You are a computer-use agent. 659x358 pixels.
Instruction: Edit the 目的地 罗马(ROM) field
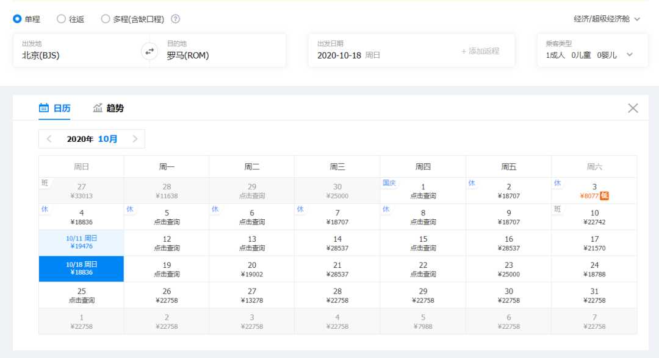click(222, 51)
